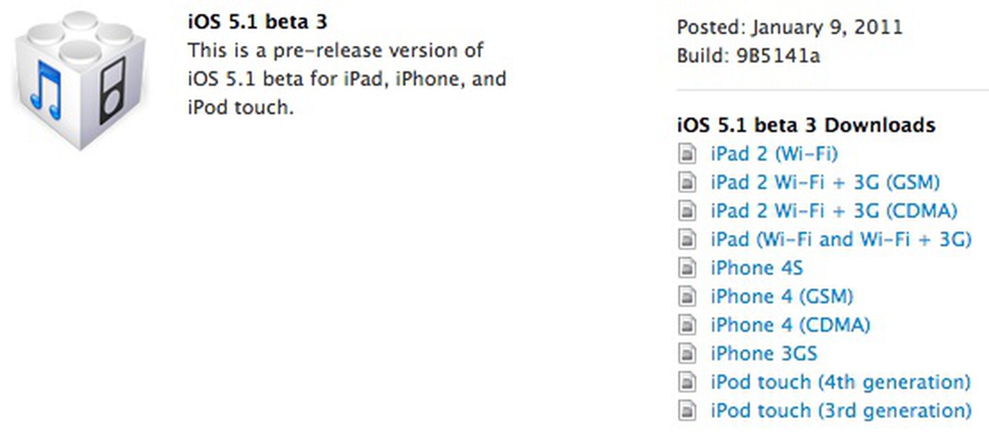Click the document icon next to iPhone 4S
The image size is (989, 437).
688,268
